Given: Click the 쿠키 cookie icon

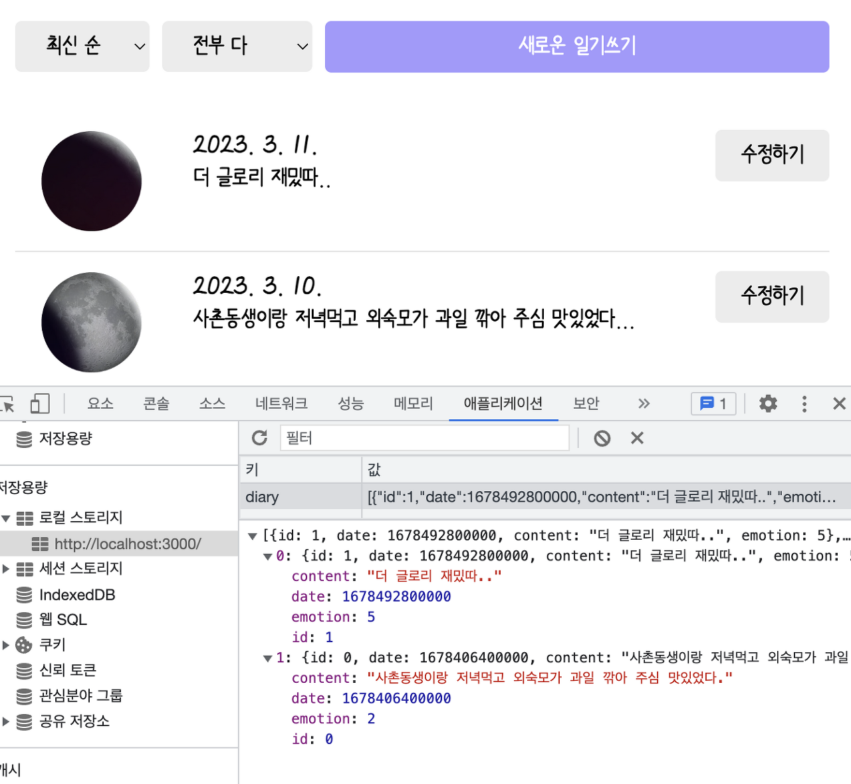Looking at the screenshot, I should click(x=24, y=645).
